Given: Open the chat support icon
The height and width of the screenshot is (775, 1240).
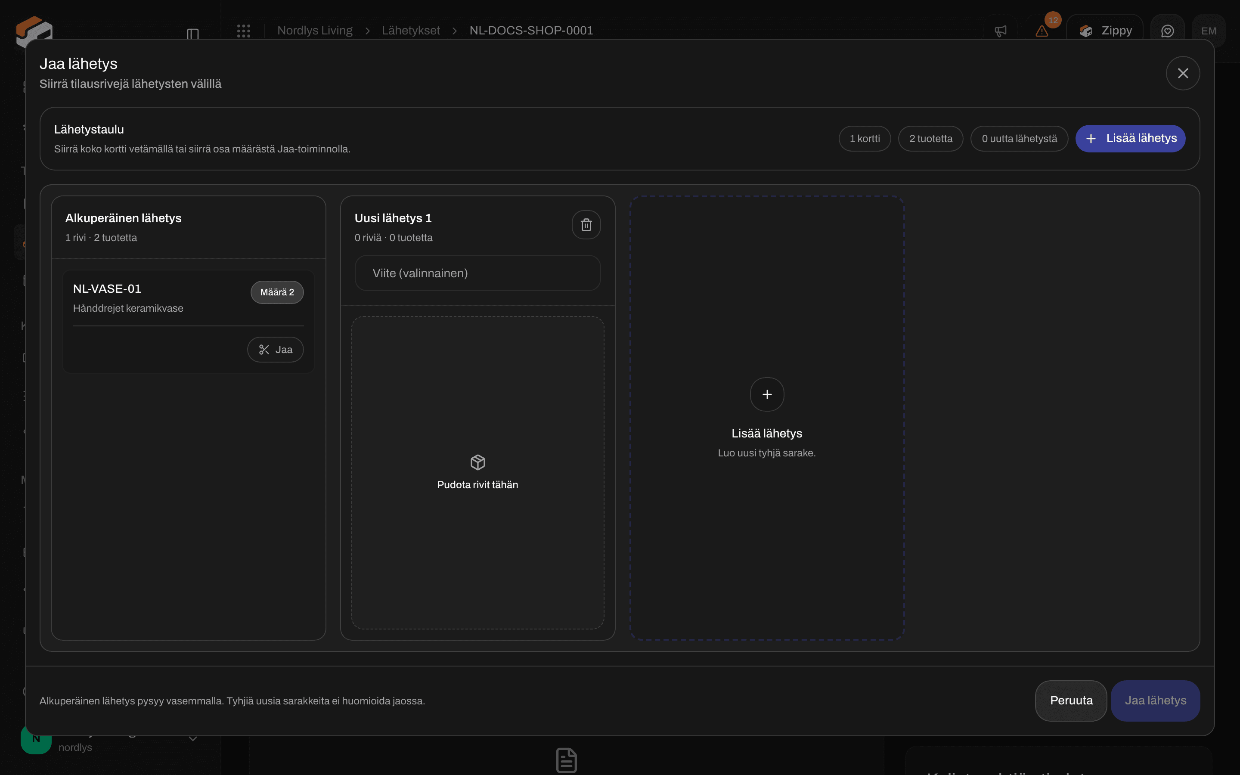Looking at the screenshot, I should tap(1167, 31).
